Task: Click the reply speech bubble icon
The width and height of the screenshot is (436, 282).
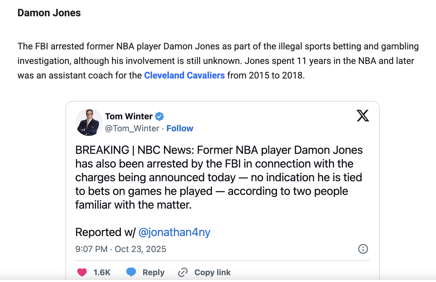Action: click(x=131, y=272)
